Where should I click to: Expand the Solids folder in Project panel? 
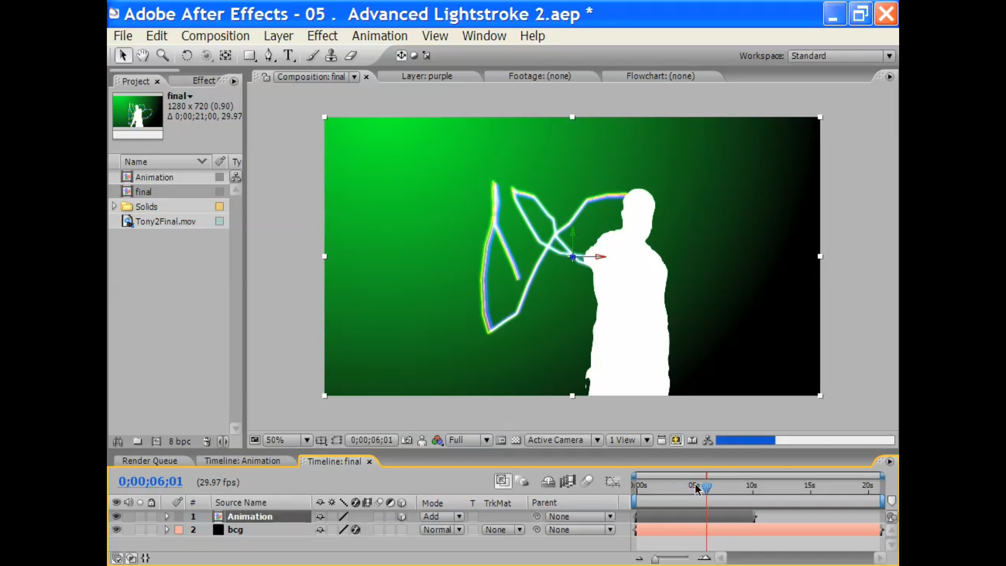click(113, 206)
